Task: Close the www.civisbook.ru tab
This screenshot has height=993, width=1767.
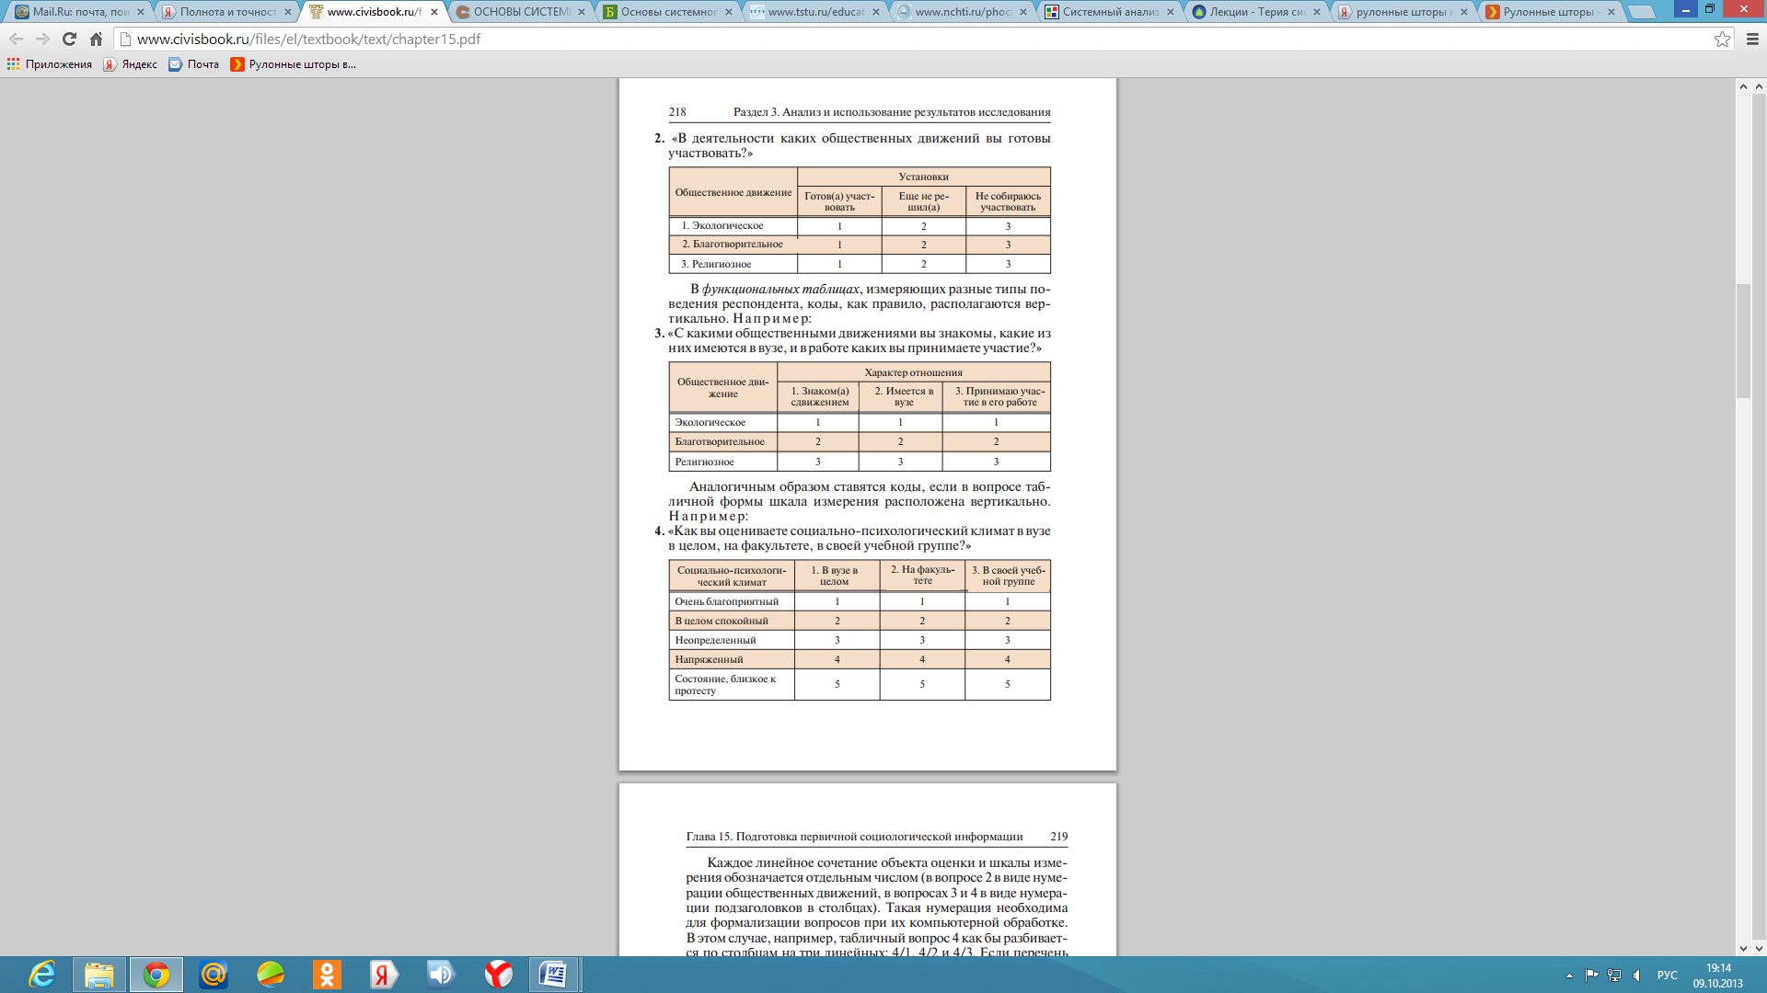Action: click(x=434, y=12)
